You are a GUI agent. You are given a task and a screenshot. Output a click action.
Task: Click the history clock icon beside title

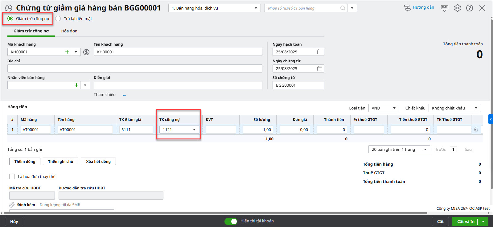[x=9, y=8]
